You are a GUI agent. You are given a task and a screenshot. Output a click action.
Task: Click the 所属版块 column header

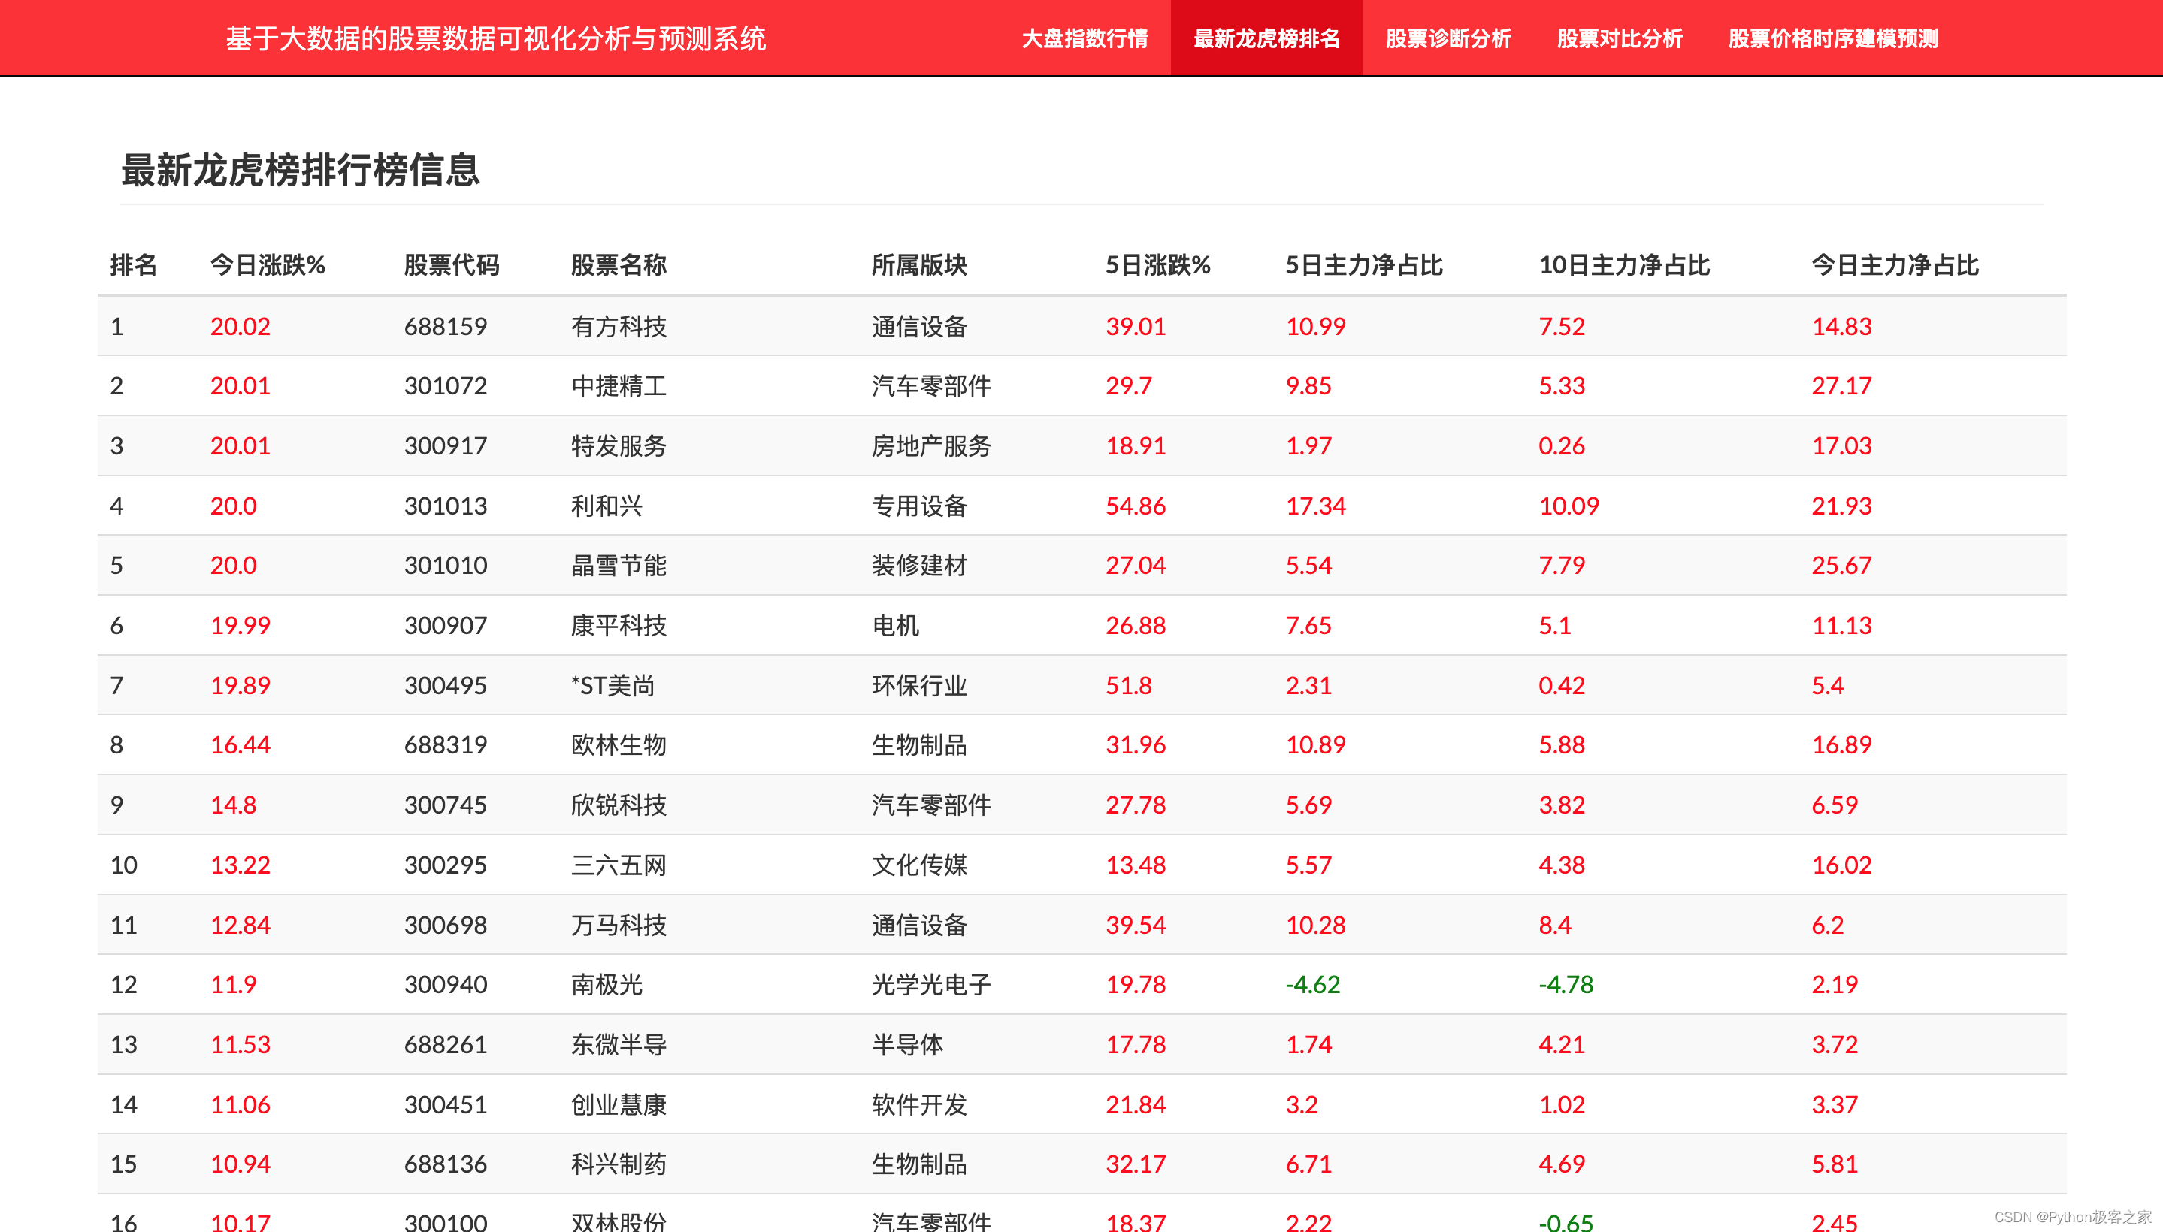click(x=919, y=266)
